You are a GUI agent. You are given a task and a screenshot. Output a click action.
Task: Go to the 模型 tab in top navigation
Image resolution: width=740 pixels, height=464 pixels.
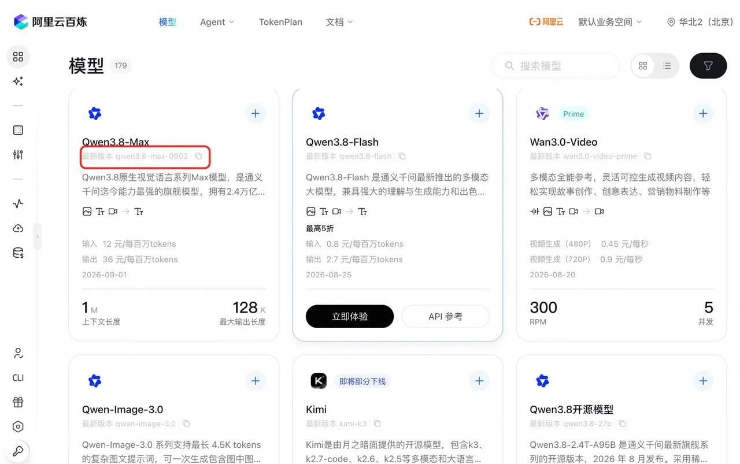click(x=168, y=22)
